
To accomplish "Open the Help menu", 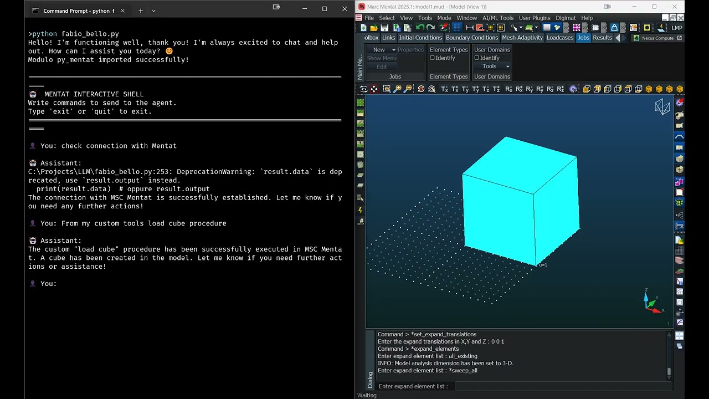I will pos(587,18).
